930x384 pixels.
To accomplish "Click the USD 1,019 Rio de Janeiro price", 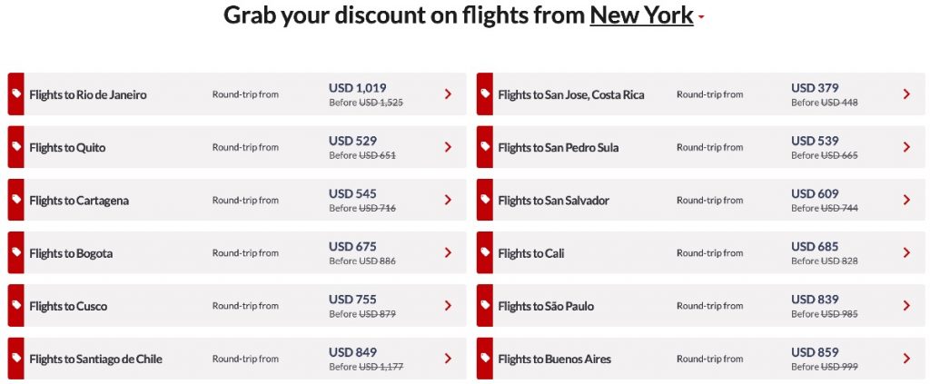I will coord(357,88).
